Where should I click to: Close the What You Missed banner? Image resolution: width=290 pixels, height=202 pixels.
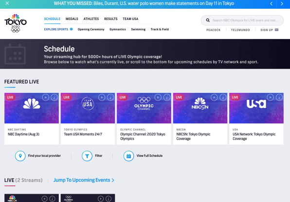point(7,3)
